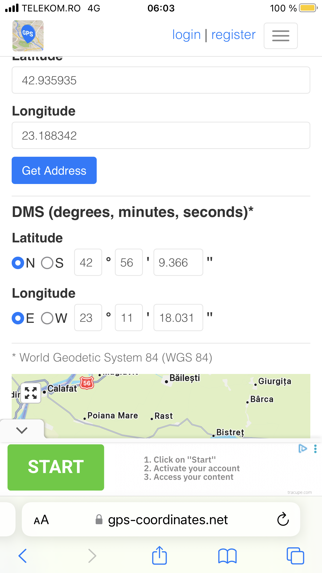Tap the Safari share icon
Screen dimensions: 322x573
tap(159, 556)
